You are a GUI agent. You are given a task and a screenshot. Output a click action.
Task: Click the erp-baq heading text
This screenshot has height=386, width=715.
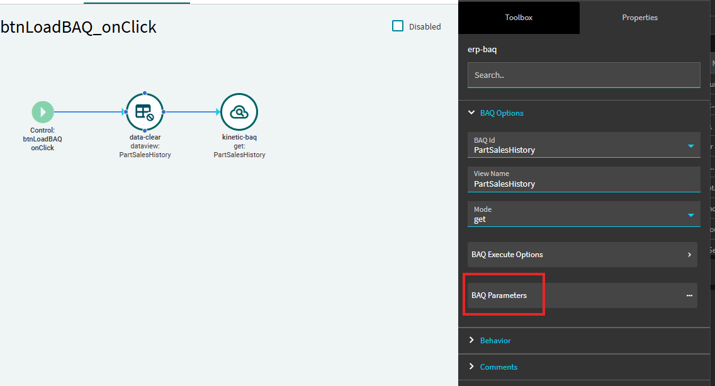[x=482, y=49]
